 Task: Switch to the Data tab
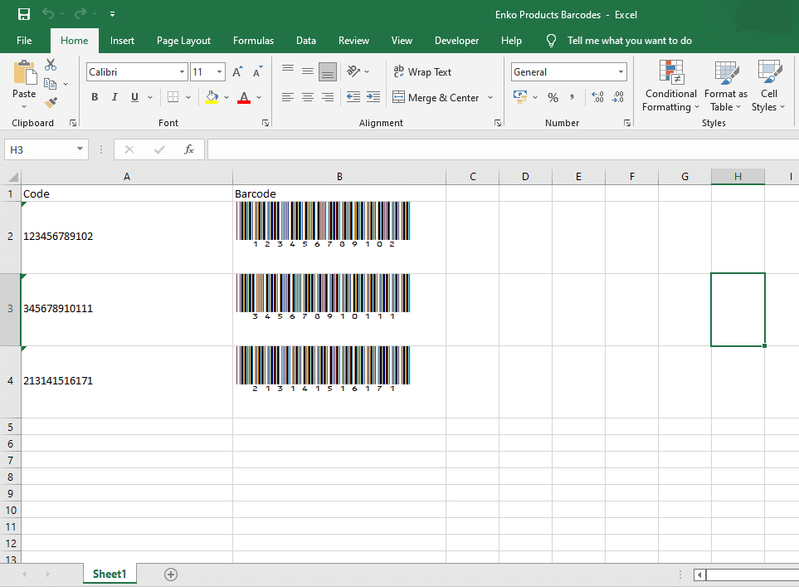point(305,41)
